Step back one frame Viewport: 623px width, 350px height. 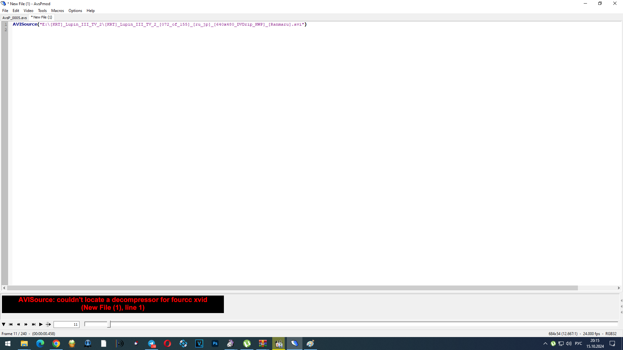pos(18,324)
